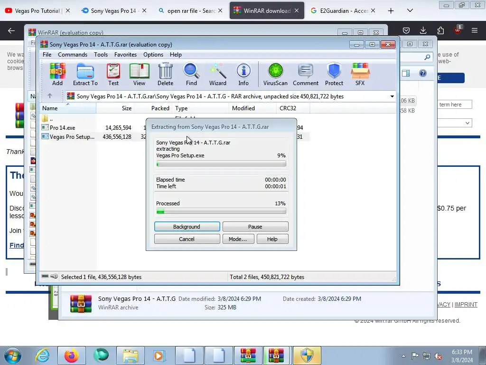Click the Find magnifier icon
This screenshot has width=486, height=365.
[x=191, y=75]
